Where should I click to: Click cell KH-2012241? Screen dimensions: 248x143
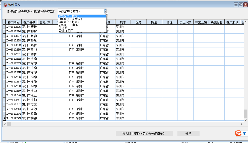[14, 100]
